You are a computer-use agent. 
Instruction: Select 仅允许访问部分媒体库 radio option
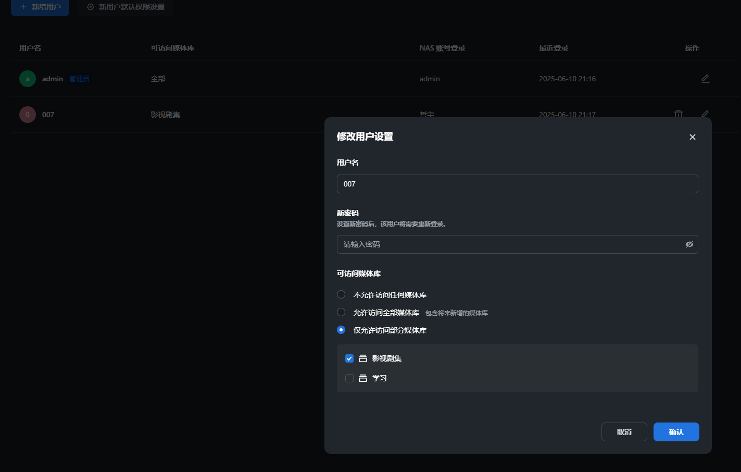coord(341,330)
